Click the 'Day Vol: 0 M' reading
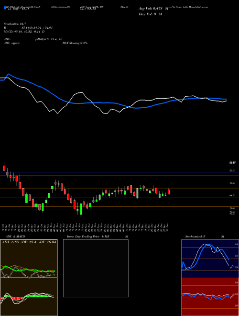This screenshot has height=316, width=239. pyautogui.click(x=150, y=14)
